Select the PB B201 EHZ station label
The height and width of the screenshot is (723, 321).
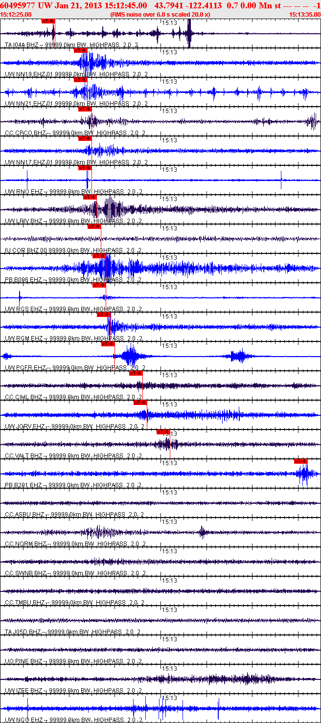[x=73, y=485]
